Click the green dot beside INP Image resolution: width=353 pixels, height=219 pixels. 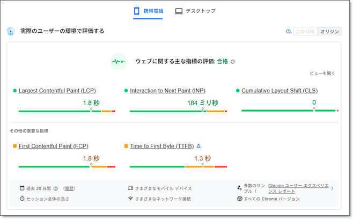[126, 91]
